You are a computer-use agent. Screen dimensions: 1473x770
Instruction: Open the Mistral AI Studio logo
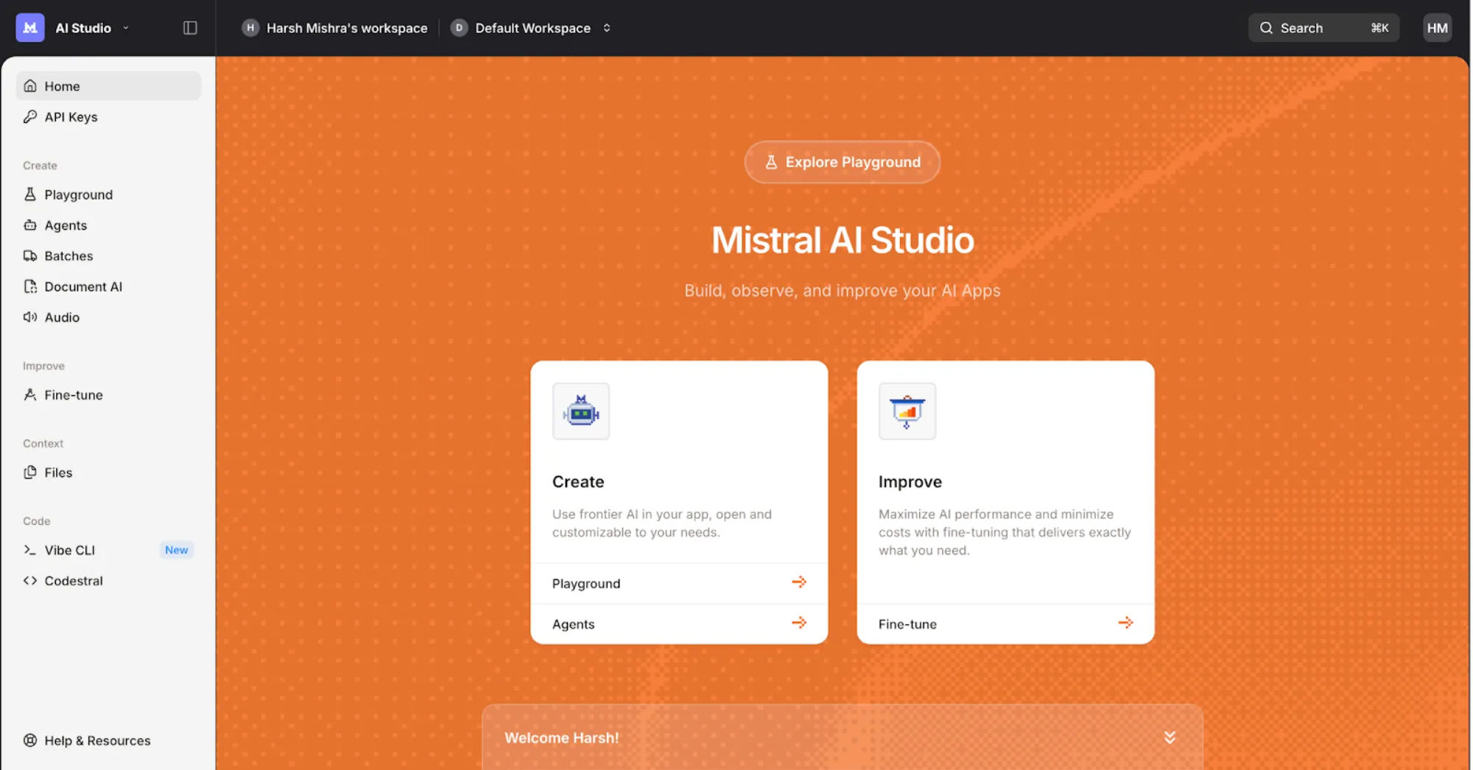coord(29,27)
